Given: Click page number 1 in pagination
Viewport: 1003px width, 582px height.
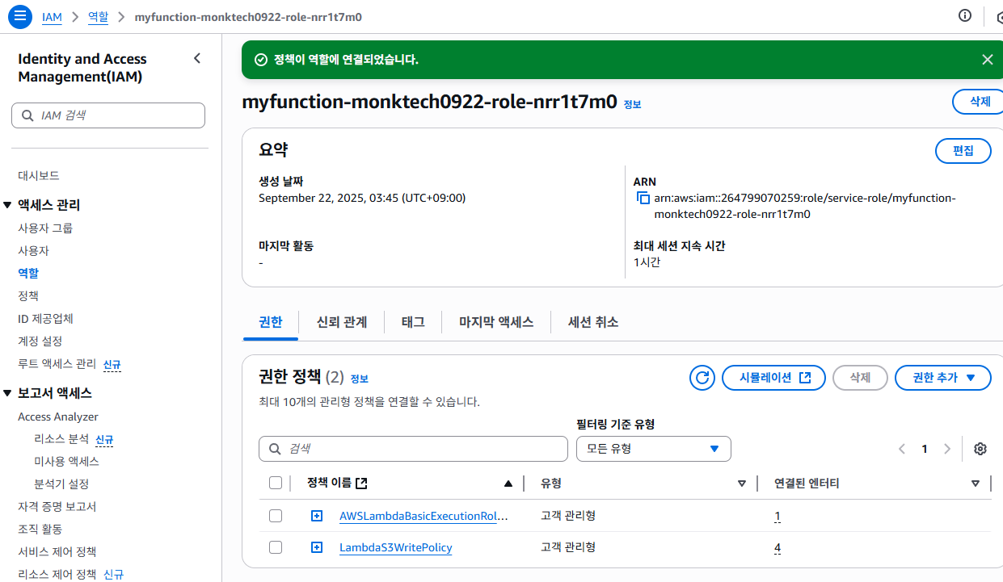Looking at the screenshot, I should pos(925,449).
